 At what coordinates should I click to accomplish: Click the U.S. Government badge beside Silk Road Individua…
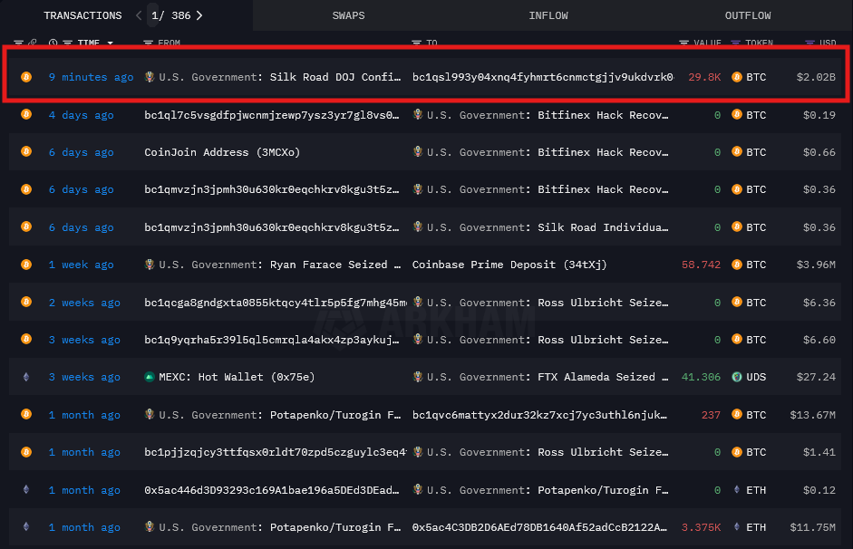[x=418, y=226]
